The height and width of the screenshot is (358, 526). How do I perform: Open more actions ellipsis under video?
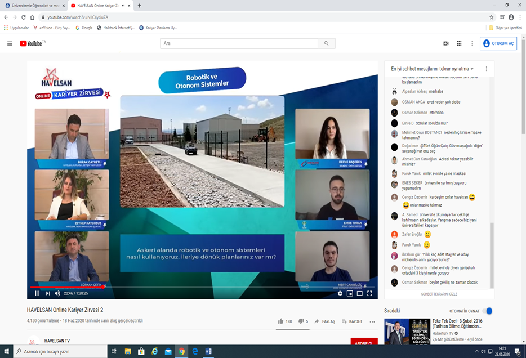[x=372, y=321]
